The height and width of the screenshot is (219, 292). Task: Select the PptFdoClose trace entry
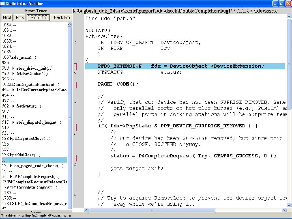(x=21, y=155)
